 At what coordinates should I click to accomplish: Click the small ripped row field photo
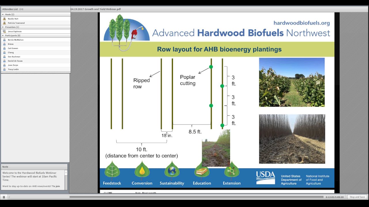[216, 148]
